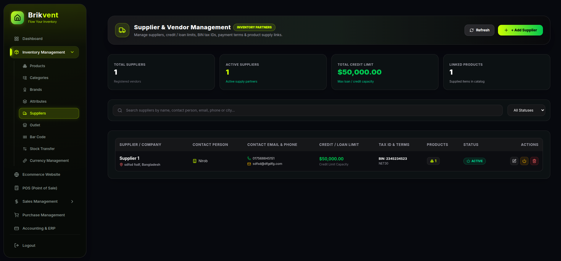Click the phone icon for Supplier 1
Image resolution: width=561 pixels, height=261 pixels.
[x=249, y=158]
